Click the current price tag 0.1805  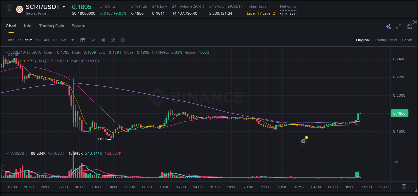[x=399, y=113]
